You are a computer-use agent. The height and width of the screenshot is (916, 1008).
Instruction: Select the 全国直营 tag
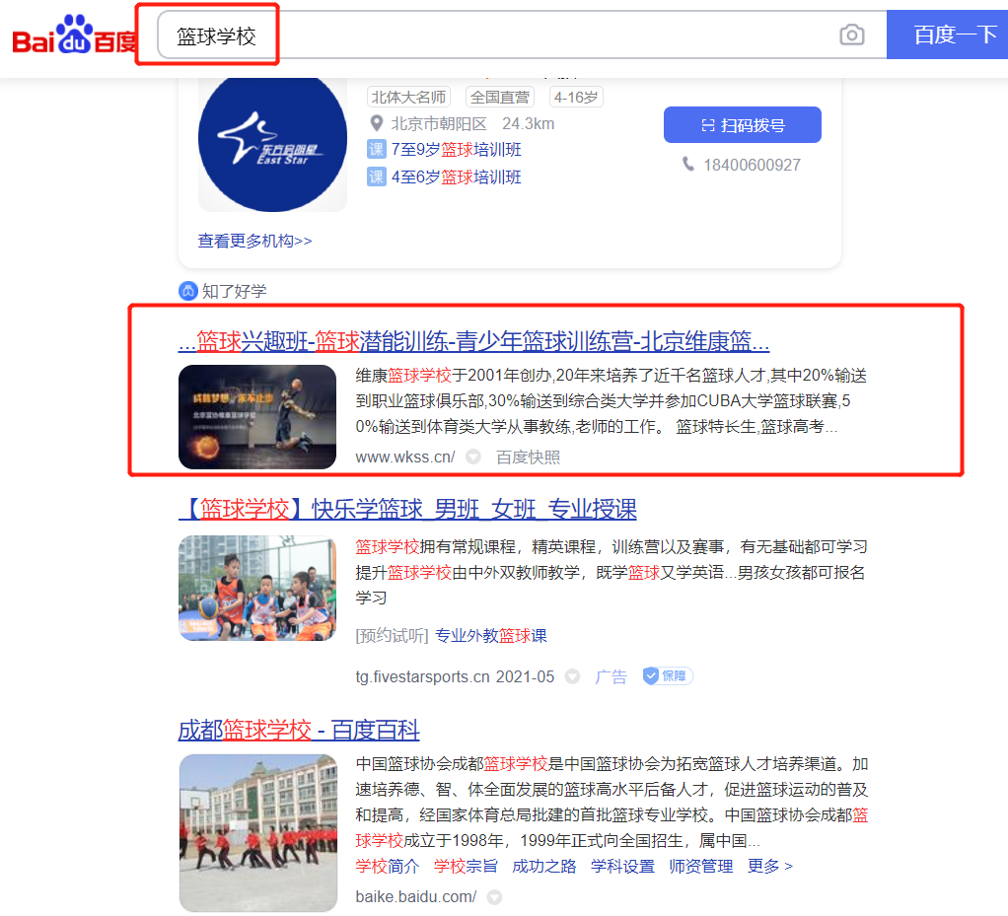point(499,97)
